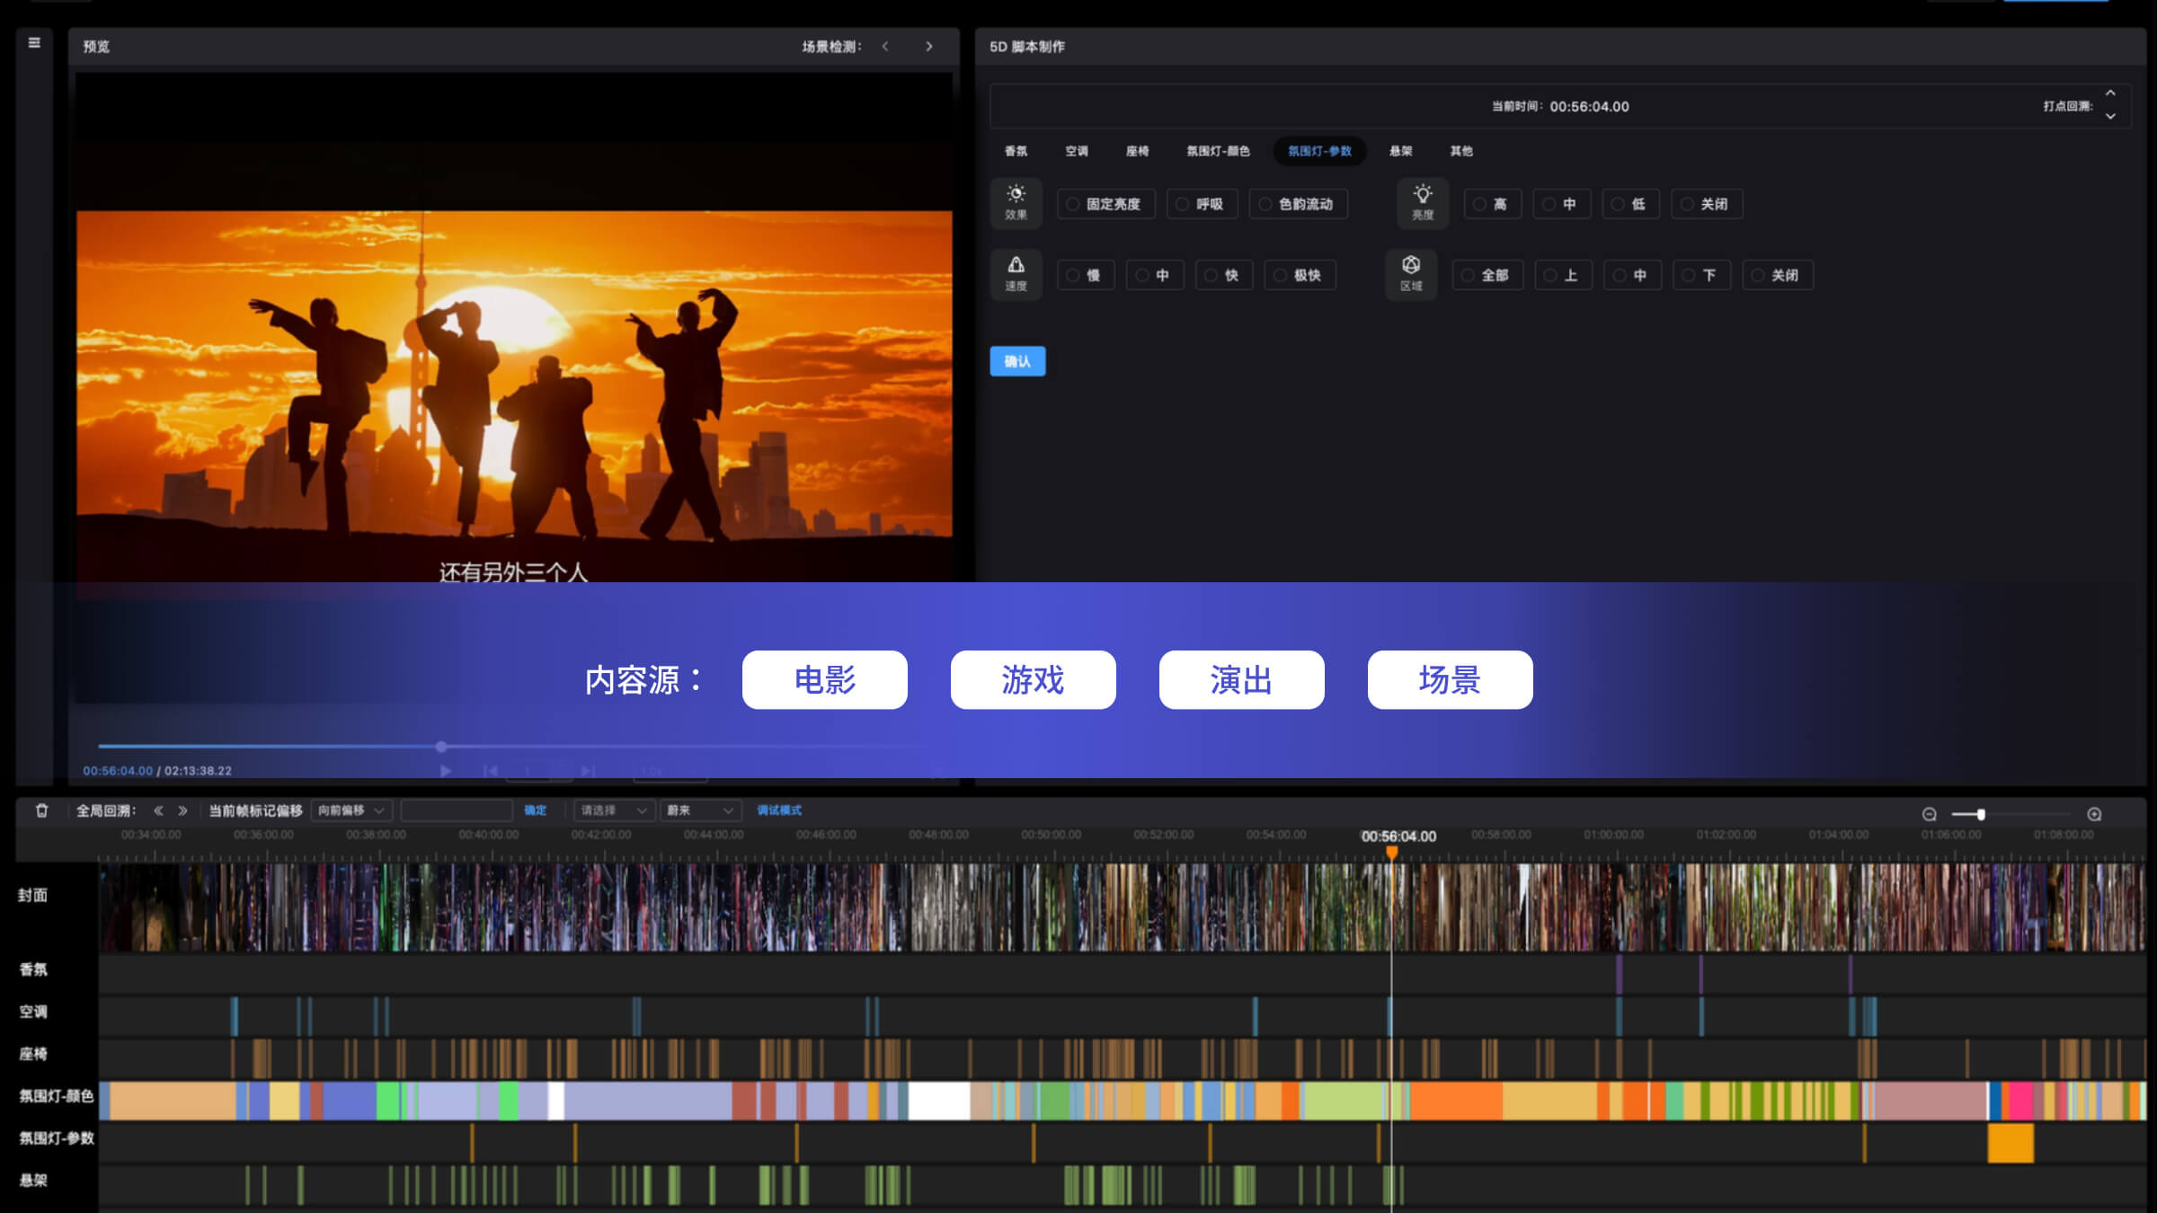Select the 全部 zone radio option
Screen dimensions: 2157x1213
point(1487,275)
